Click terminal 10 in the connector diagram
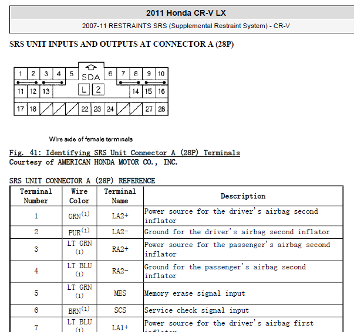The width and height of the screenshot is (354, 332). pos(161,74)
